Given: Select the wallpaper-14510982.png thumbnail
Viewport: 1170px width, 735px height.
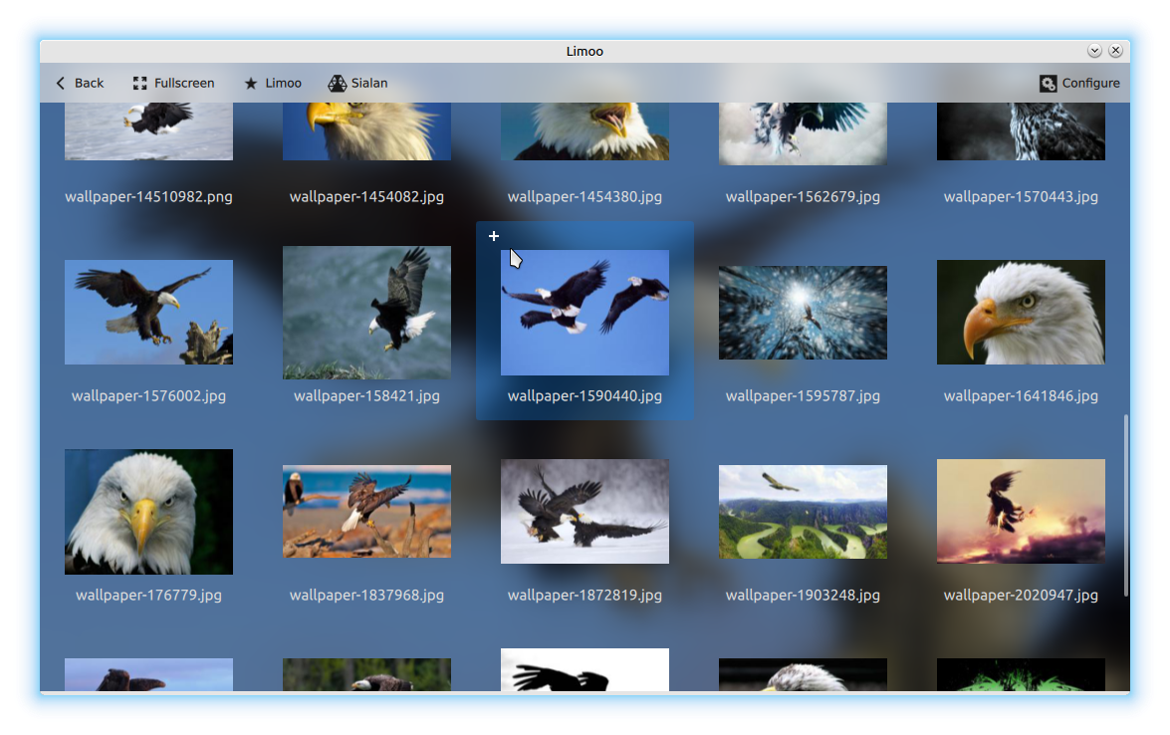Looking at the screenshot, I should pyautogui.click(x=148, y=131).
